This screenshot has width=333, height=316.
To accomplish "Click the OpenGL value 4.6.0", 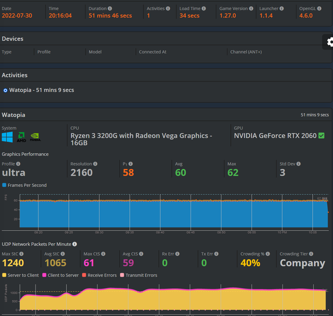I will (306, 16).
